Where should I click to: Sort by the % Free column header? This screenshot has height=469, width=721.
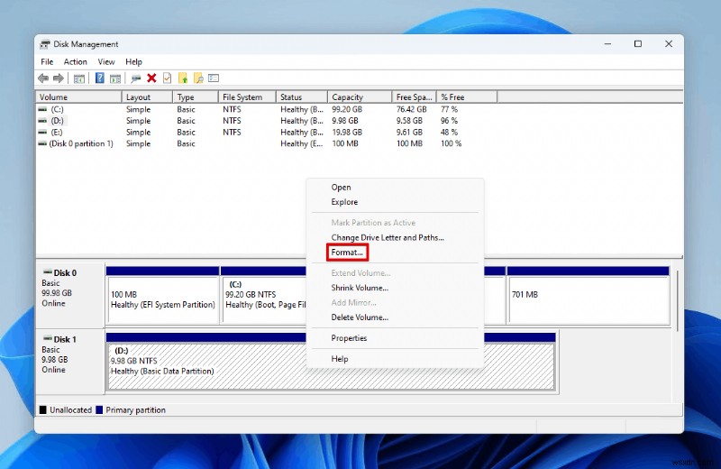(467, 97)
